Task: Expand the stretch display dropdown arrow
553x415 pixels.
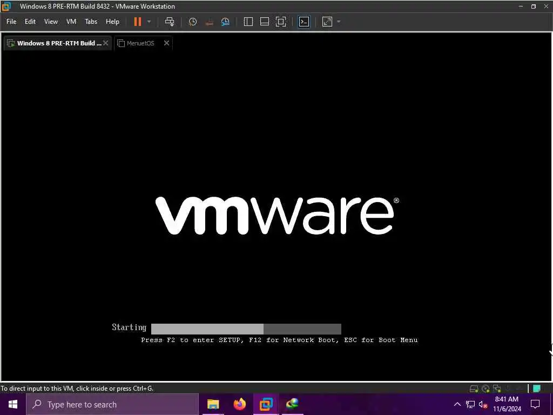Action: click(x=339, y=22)
